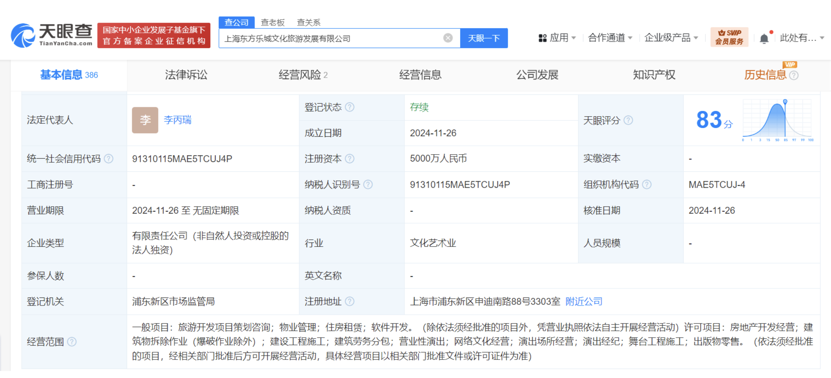Click the SVIP member service badge
Screen dimensions: 831x378
(x=729, y=37)
